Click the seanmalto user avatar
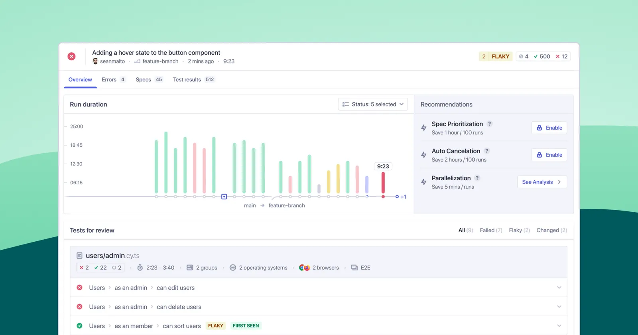 pos(95,61)
